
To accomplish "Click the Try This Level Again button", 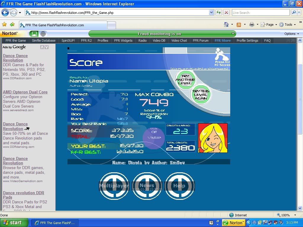I will (201, 95).
